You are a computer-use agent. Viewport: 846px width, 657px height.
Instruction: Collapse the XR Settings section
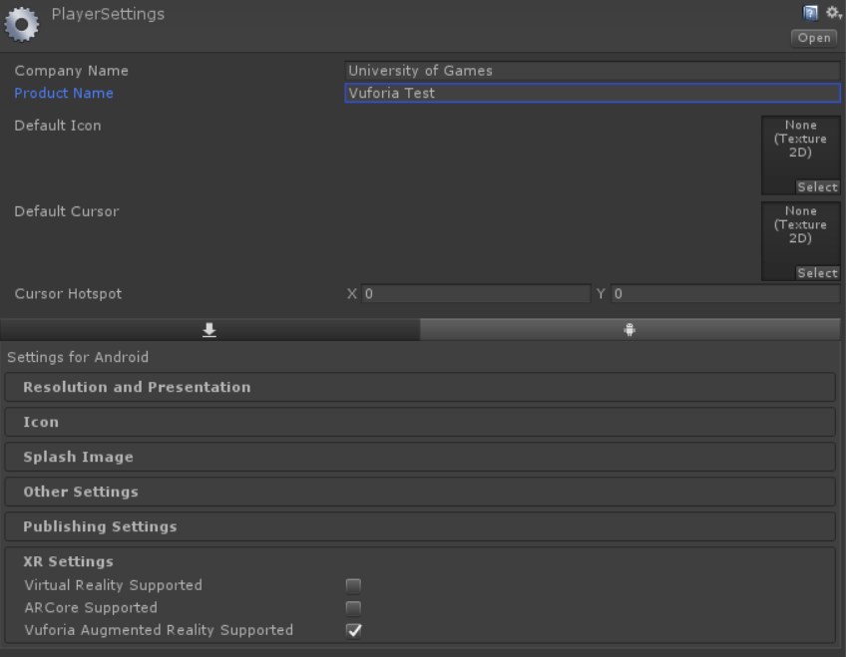point(69,561)
